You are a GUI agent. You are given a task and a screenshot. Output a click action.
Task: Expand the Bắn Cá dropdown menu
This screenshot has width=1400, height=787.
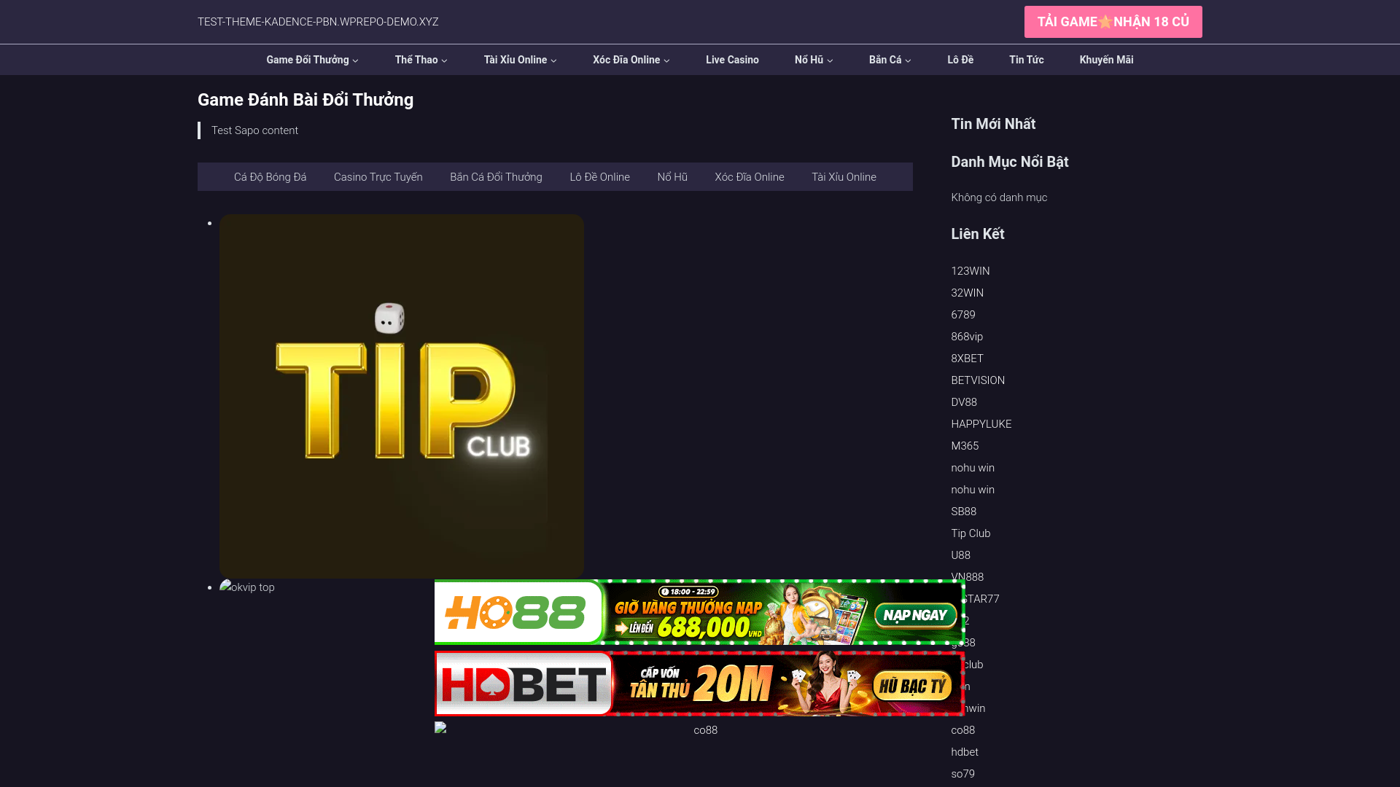coord(890,60)
